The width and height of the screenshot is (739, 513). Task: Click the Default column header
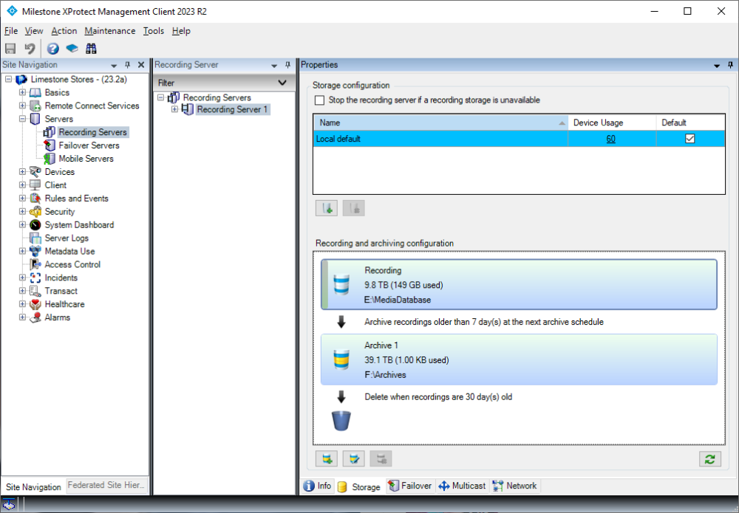tap(690, 123)
